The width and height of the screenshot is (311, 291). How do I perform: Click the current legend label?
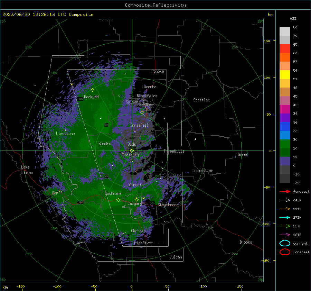point(300,243)
